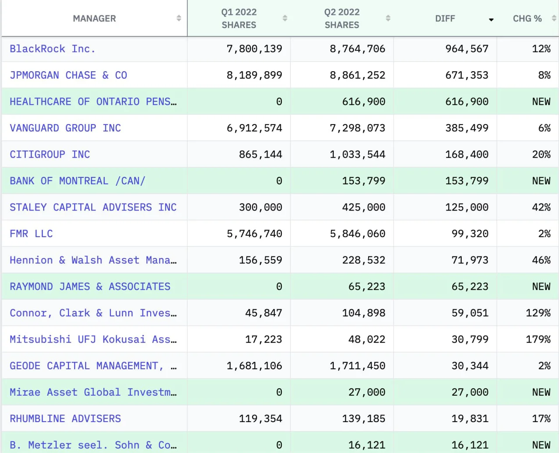
Task: Sort by Q2 2022 Shares arrows
Action: pyautogui.click(x=388, y=18)
